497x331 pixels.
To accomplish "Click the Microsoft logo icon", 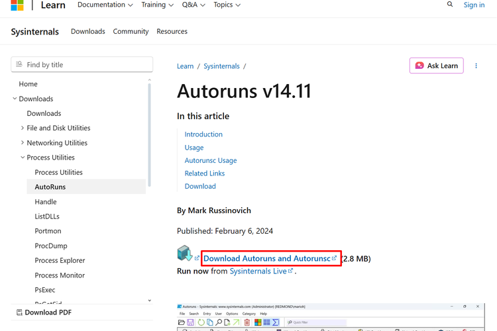I will tap(17, 5).
